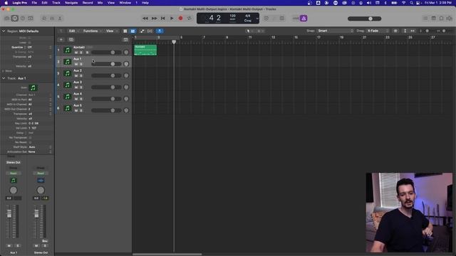The image size is (456, 256).
Task: Toggle Cycle mode button
Action: [x=190, y=18]
